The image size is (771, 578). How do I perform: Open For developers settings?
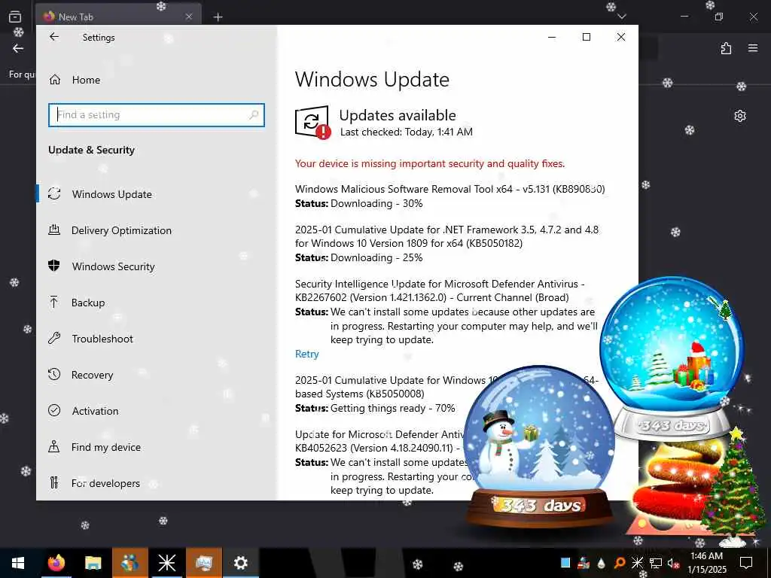(x=105, y=483)
